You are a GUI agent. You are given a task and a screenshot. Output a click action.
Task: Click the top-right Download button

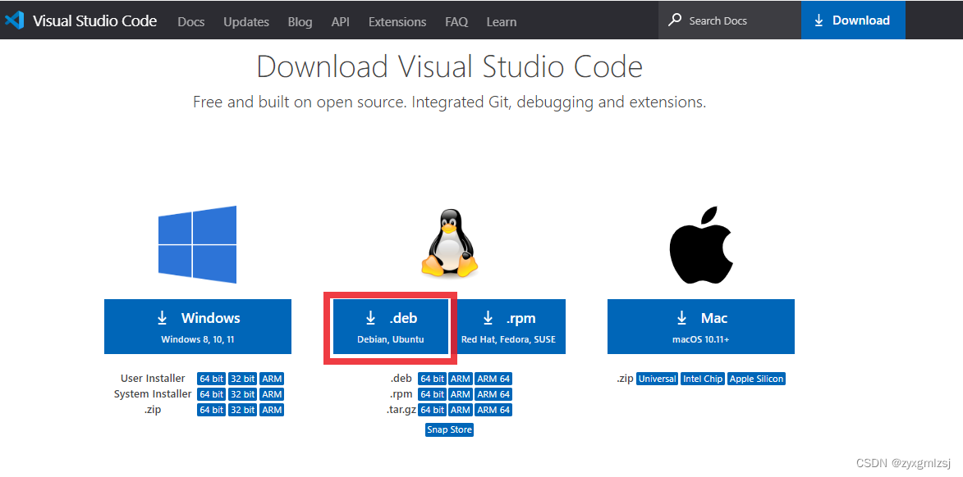coord(853,20)
